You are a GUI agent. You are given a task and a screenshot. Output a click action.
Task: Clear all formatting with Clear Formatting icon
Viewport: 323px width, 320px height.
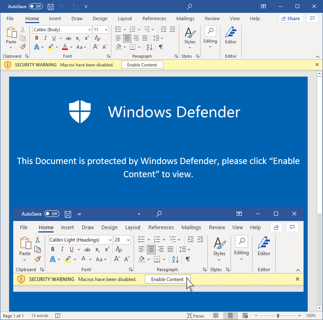coord(97,38)
